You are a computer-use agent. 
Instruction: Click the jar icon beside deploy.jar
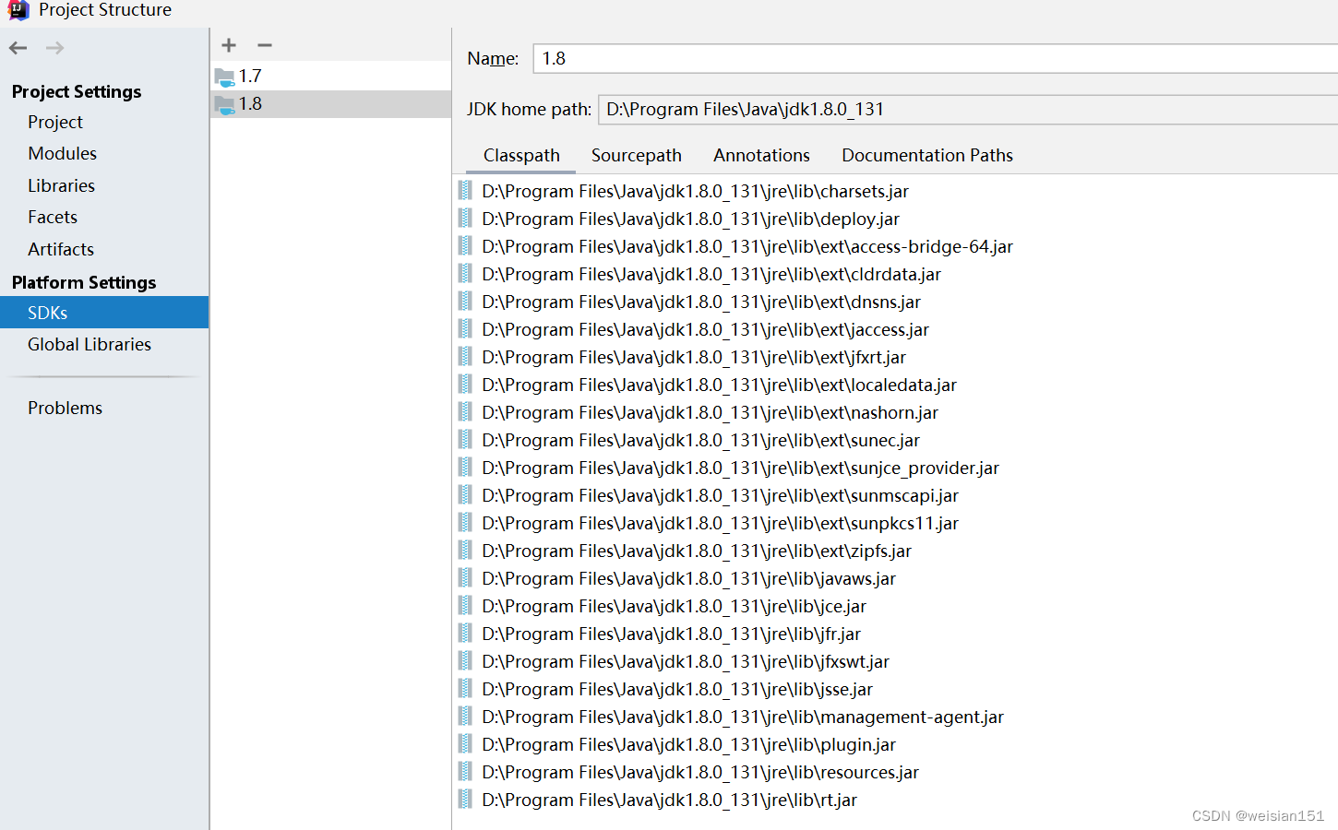(x=465, y=219)
